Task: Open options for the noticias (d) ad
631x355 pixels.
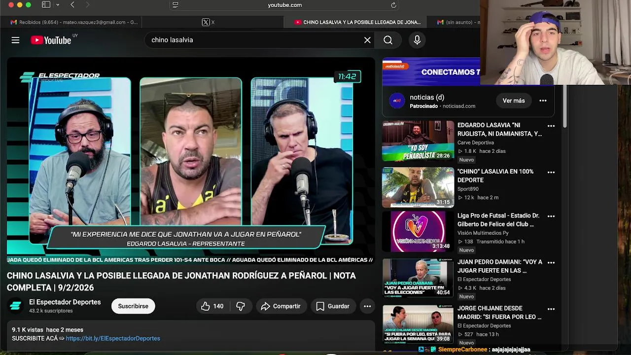Action: [543, 101]
